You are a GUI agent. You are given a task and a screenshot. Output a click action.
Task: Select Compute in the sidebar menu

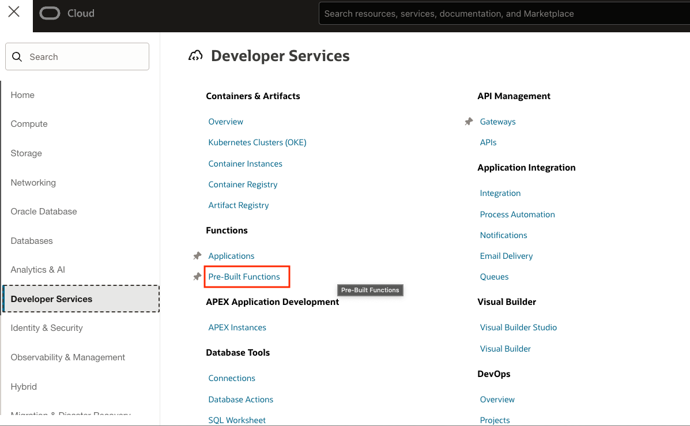[29, 124]
